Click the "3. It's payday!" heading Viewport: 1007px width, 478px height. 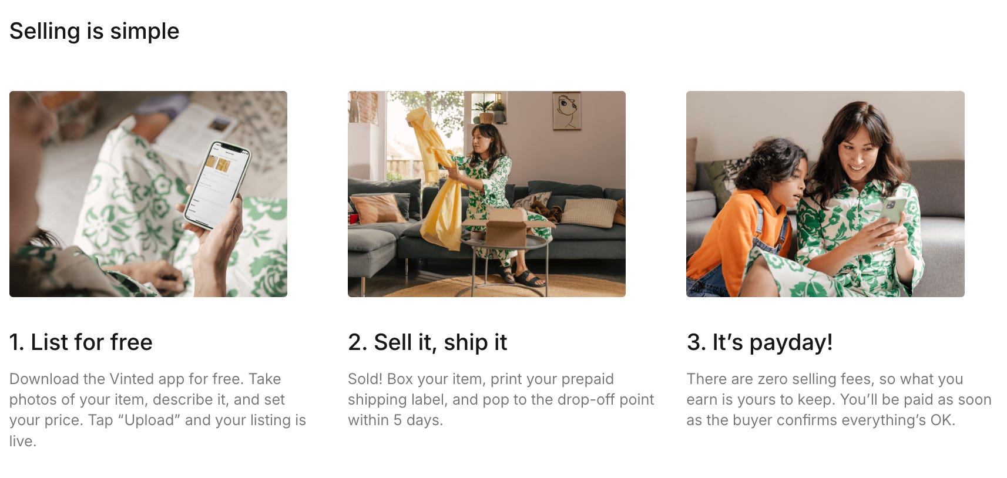[760, 342]
